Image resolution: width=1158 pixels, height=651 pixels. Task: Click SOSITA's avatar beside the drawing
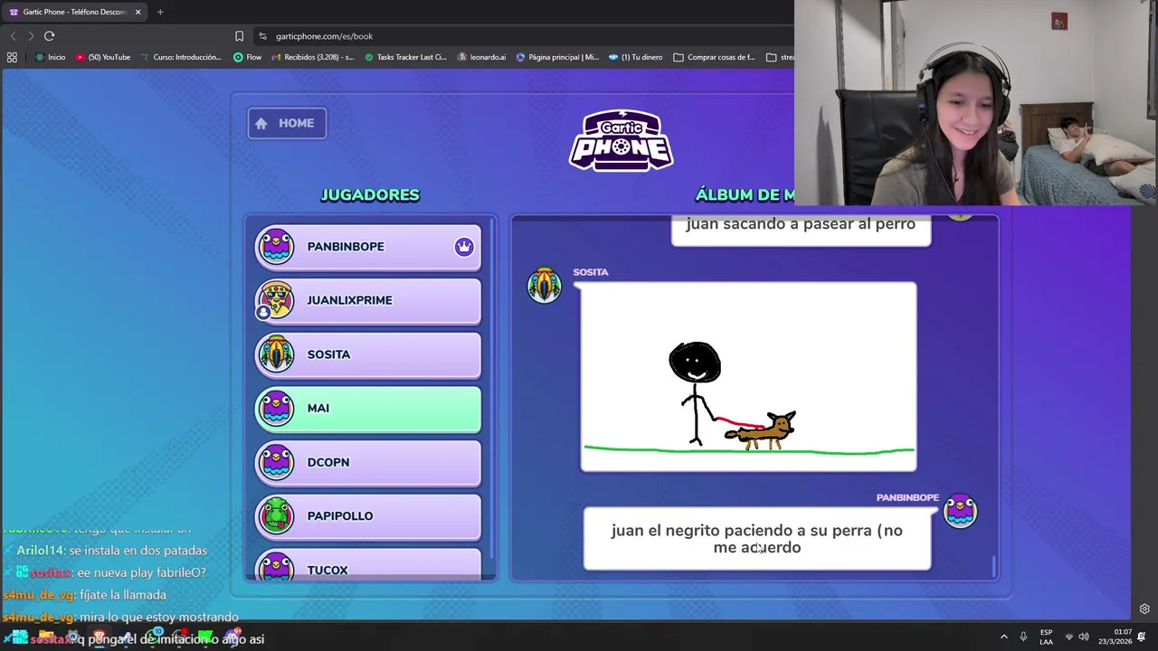[545, 285]
